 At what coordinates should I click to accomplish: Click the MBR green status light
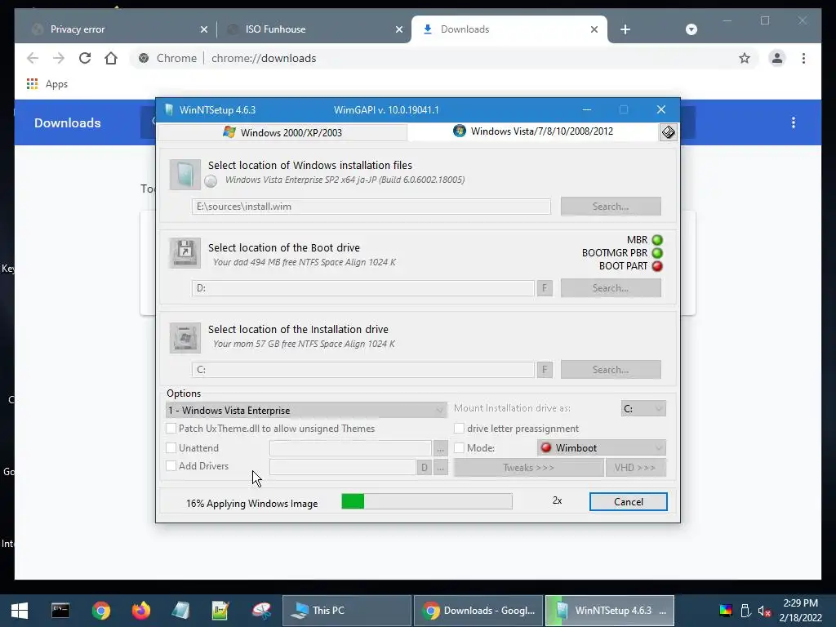[657, 240]
